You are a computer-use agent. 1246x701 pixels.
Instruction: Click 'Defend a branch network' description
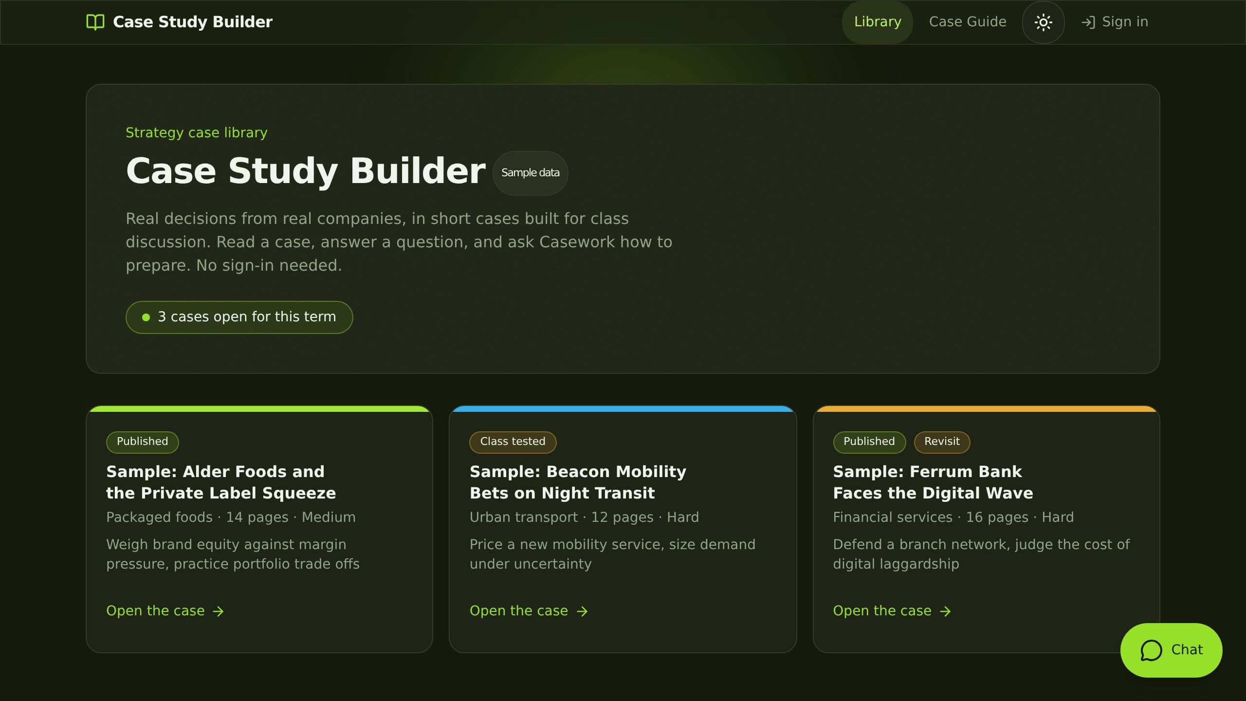point(981,554)
